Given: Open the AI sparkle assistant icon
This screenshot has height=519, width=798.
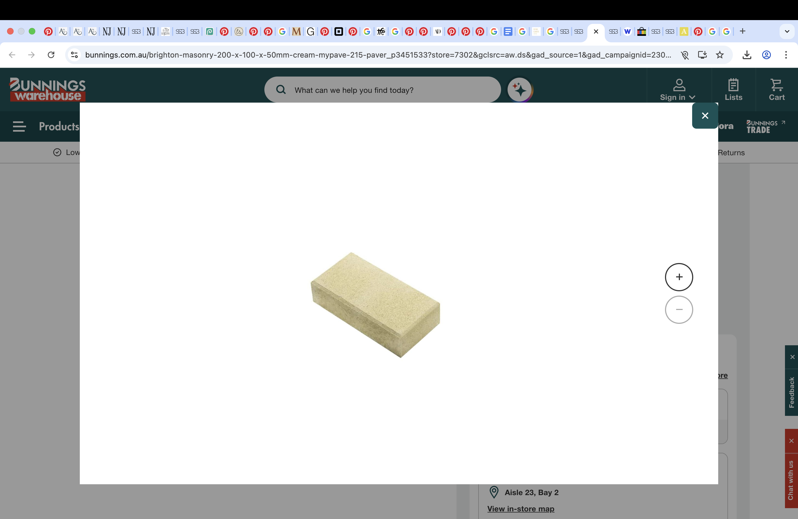Looking at the screenshot, I should click(x=520, y=90).
